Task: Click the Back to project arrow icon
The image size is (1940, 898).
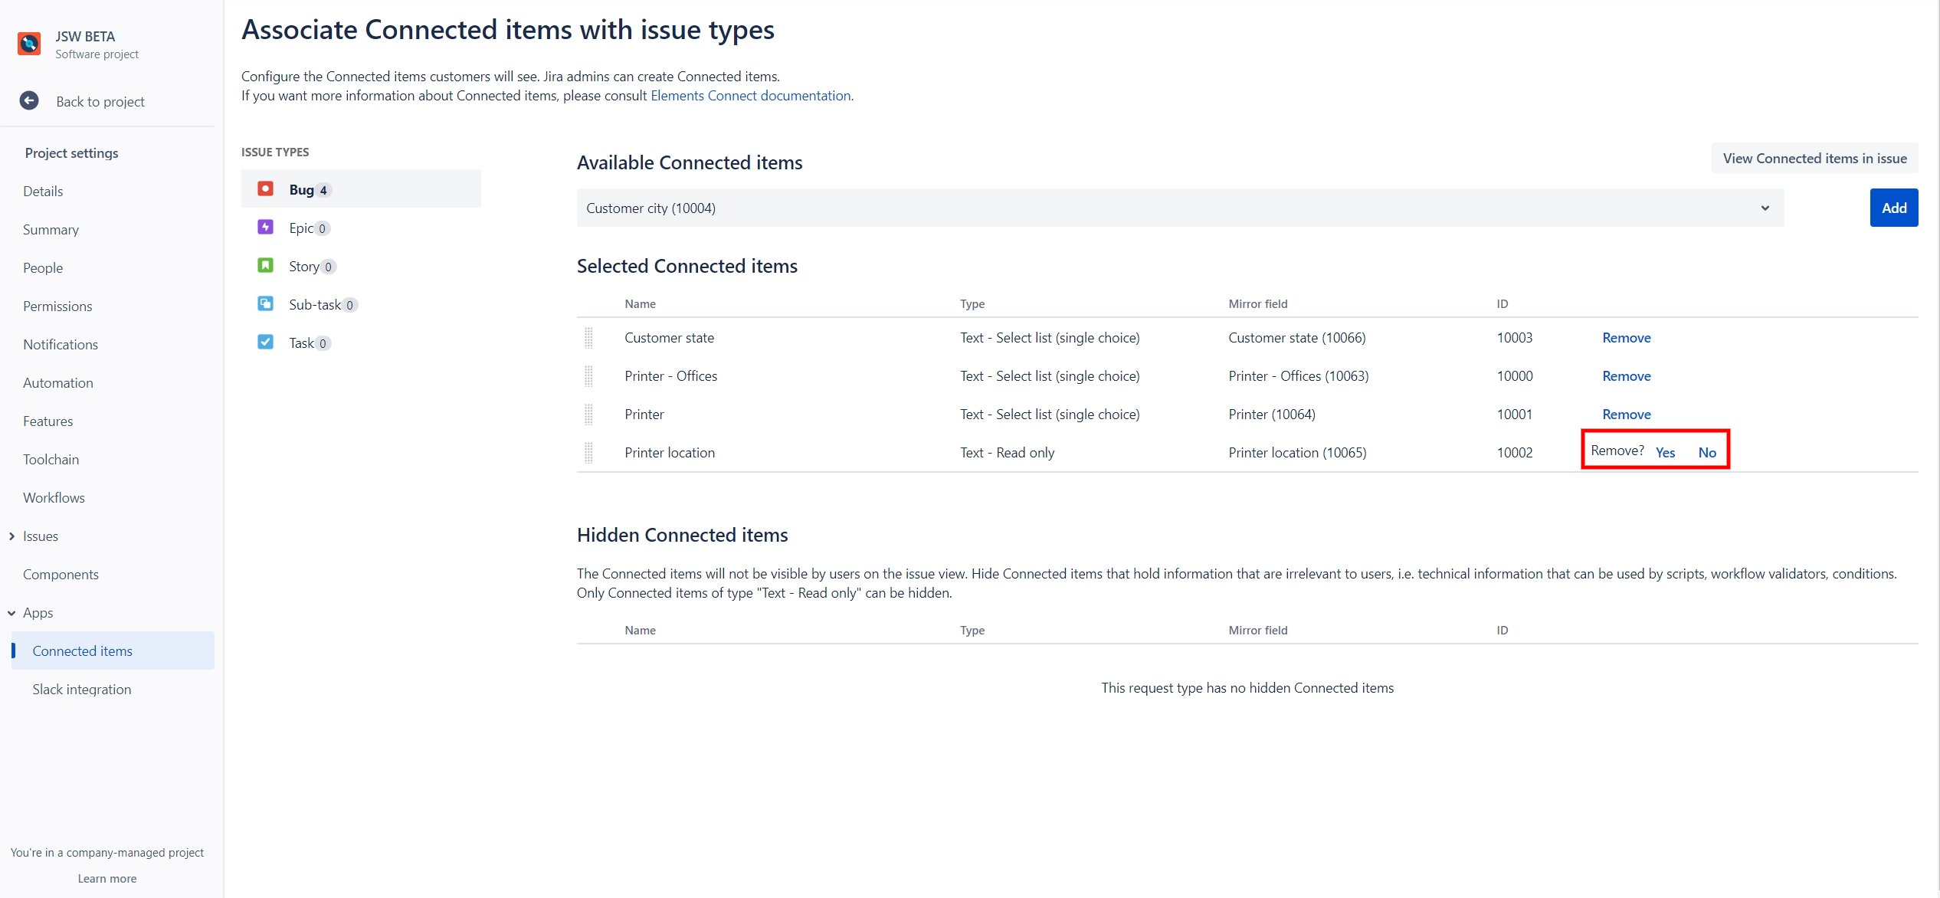Action: (x=29, y=101)
